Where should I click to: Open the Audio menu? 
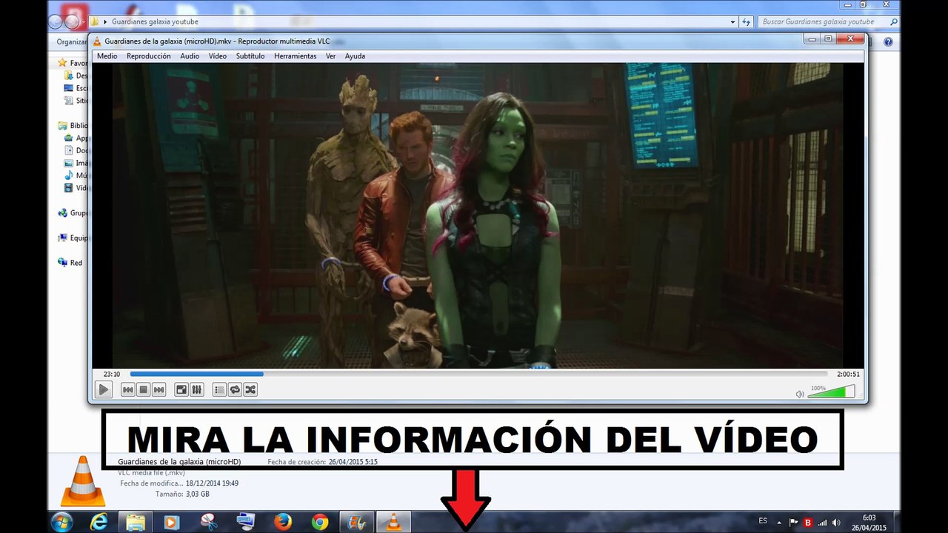190,56
